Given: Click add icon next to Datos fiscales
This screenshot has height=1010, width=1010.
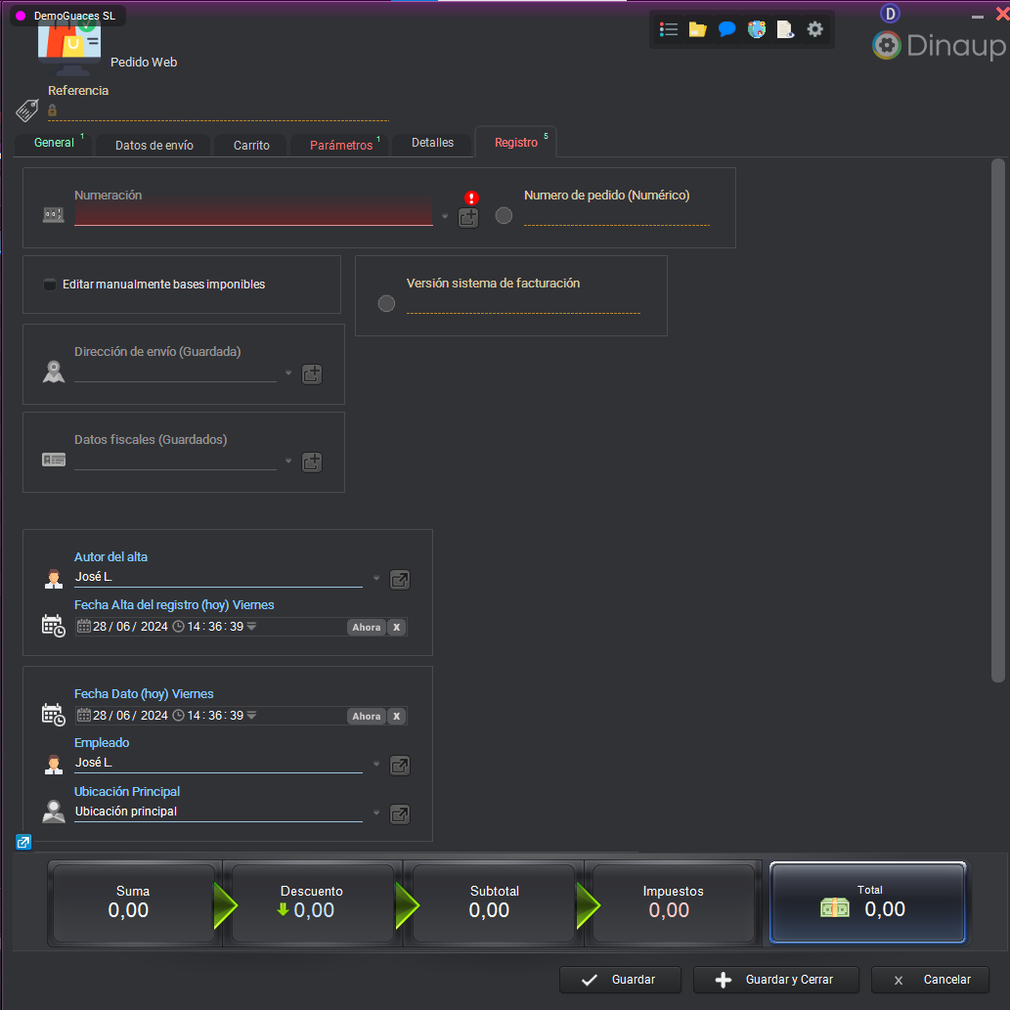Looking at the screenshot, I should click(312, 462).
